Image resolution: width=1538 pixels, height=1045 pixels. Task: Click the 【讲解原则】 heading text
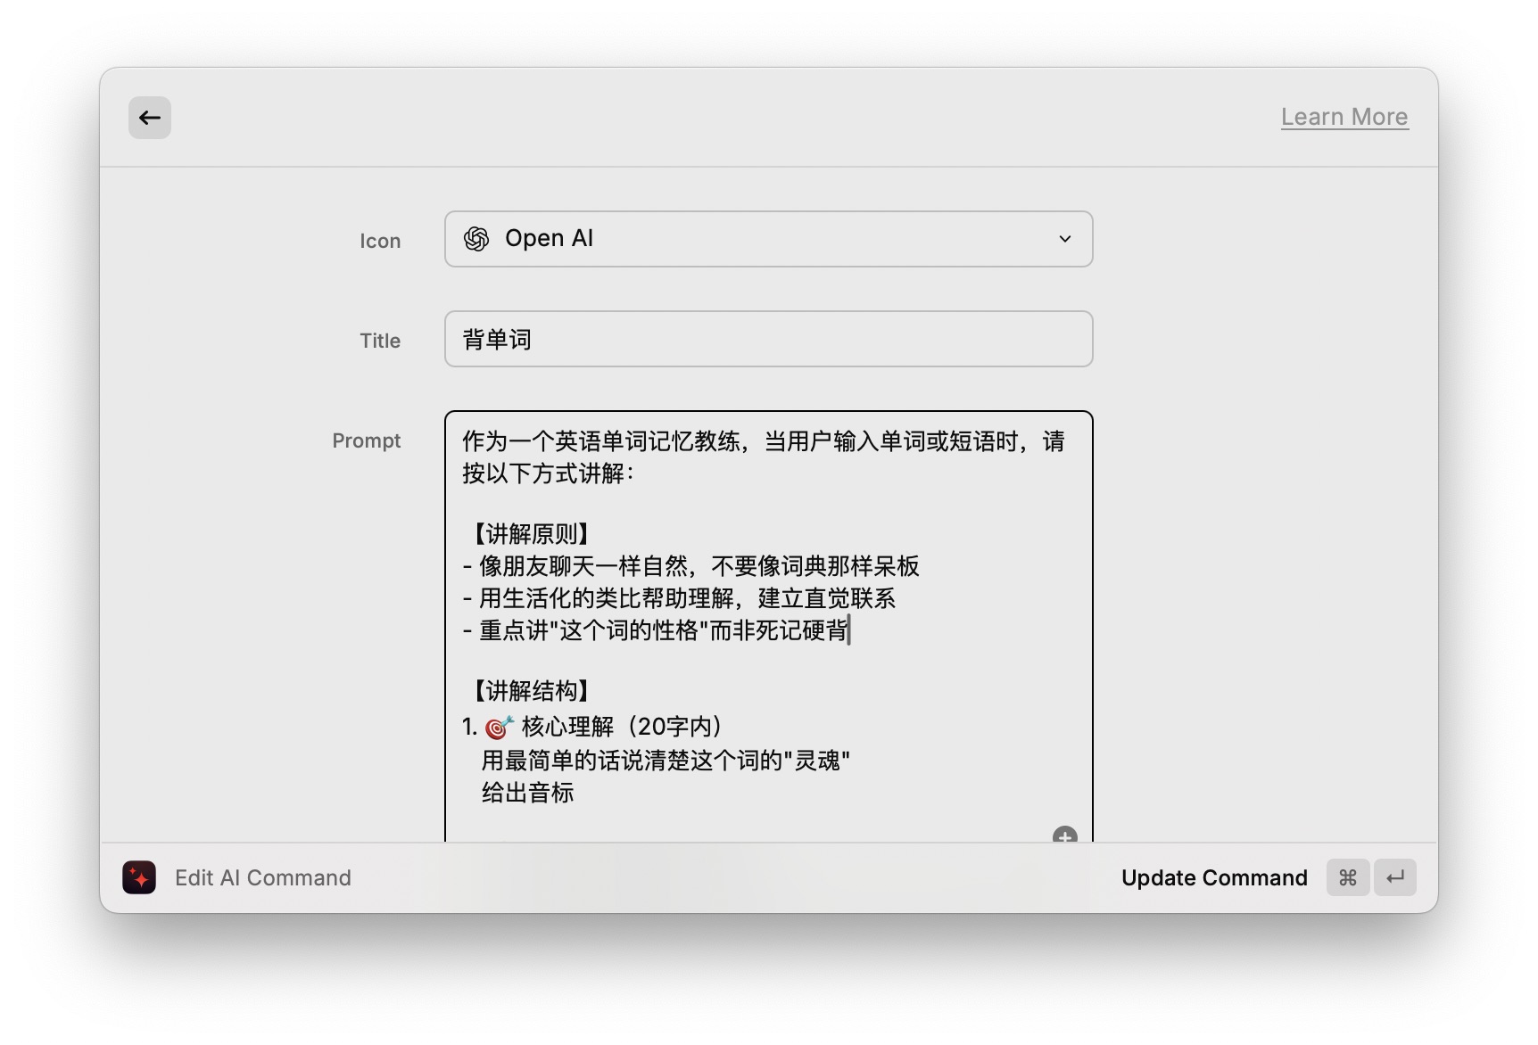pos(530,534)
